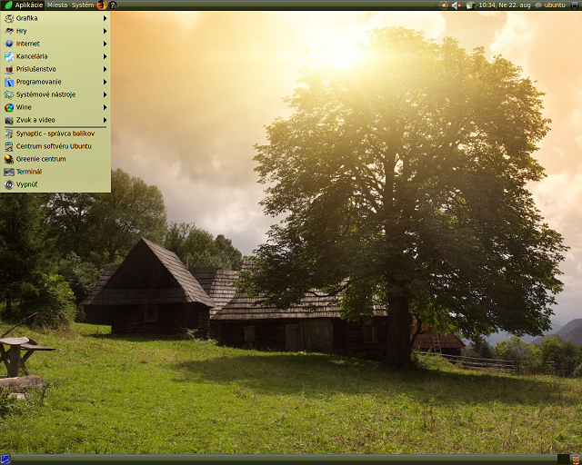Open the Terminál entry
The height and width of the screenshot is (465, 582).
point(55,172)
